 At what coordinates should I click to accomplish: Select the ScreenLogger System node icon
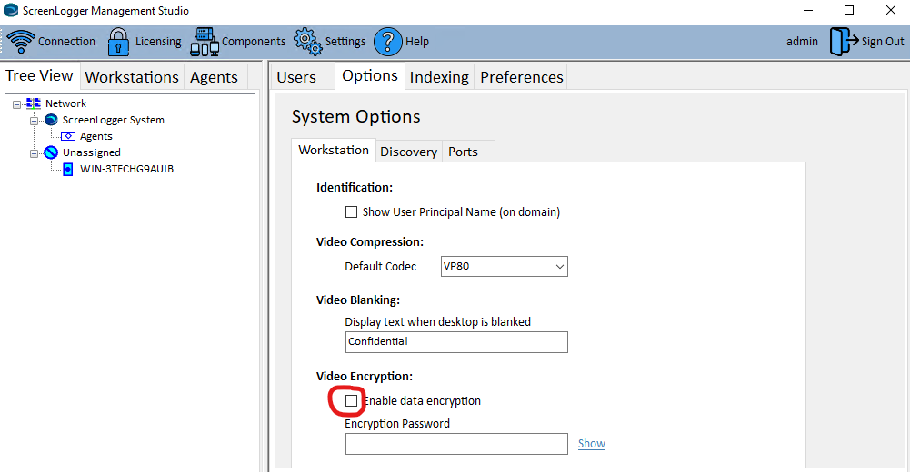[x=51, y=120]
